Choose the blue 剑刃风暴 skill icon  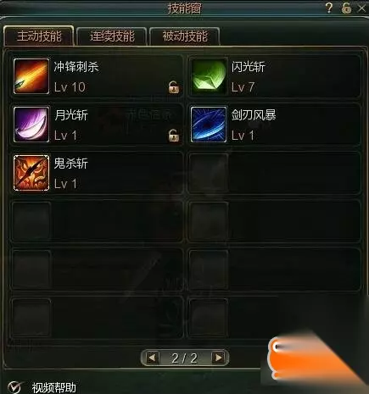[209, 125]
